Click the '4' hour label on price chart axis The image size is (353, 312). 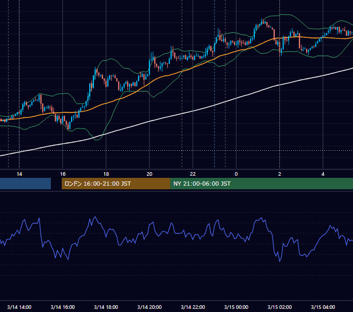click(x=323, y=174)
